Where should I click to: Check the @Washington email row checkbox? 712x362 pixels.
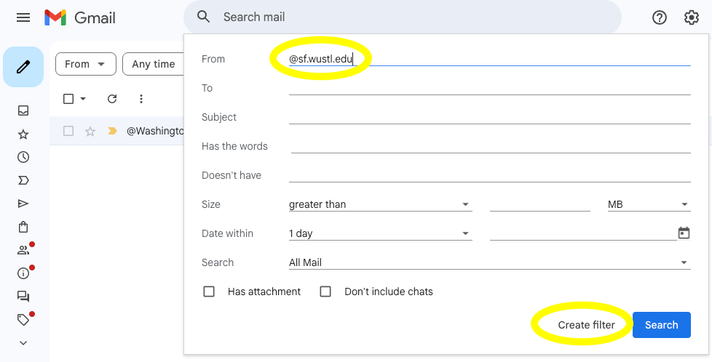coord(68,131)
